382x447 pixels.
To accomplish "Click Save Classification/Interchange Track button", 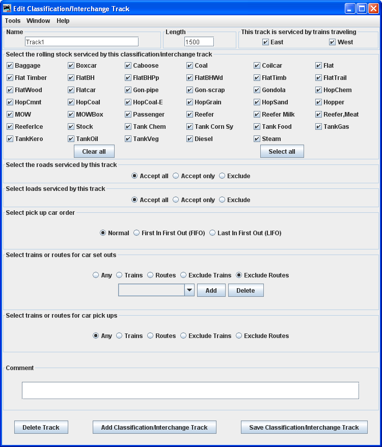I will coord(304,428).
